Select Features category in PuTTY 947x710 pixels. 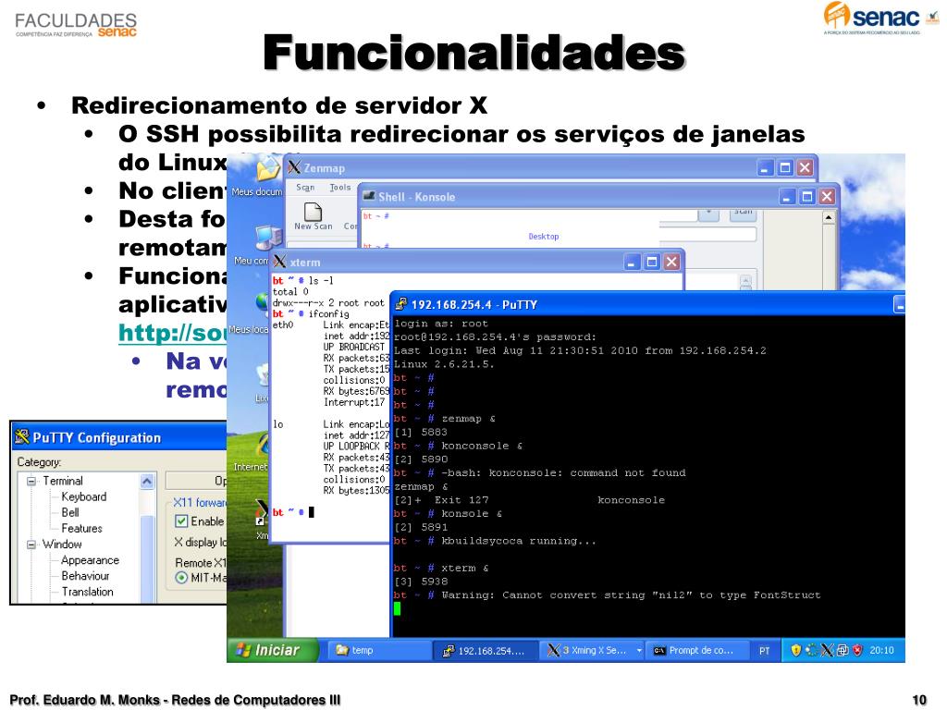pyautogui.click(x=81, y=528)
